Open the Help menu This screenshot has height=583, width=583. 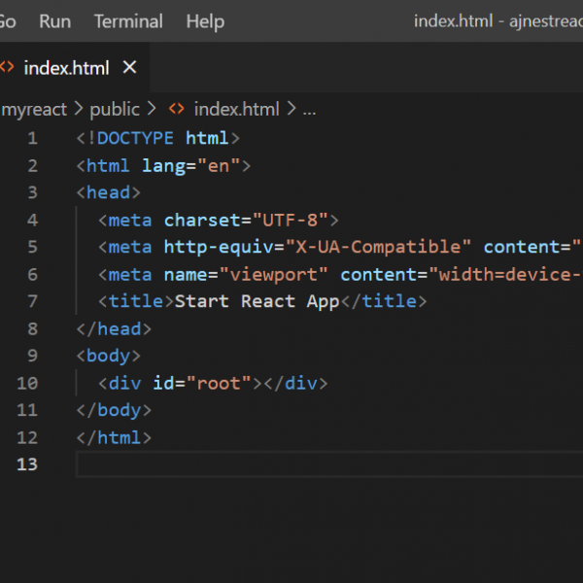[x=205, y=20]
